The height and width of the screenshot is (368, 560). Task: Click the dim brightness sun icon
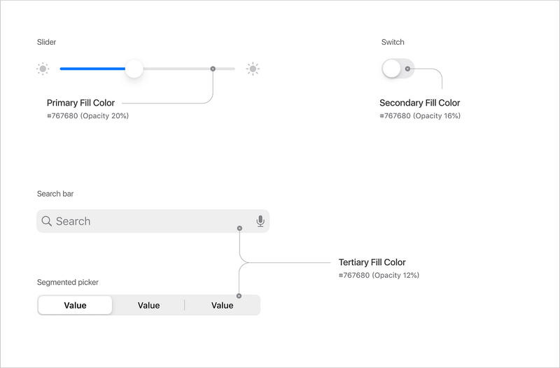pyautogui.click(x=43, y=69)
